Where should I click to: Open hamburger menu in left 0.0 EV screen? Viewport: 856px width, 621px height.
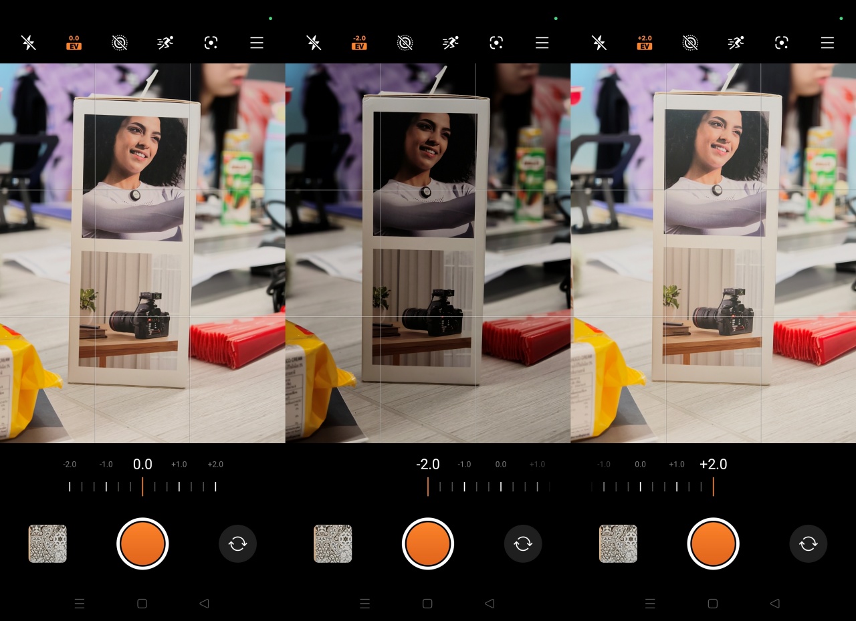[257, 43]
